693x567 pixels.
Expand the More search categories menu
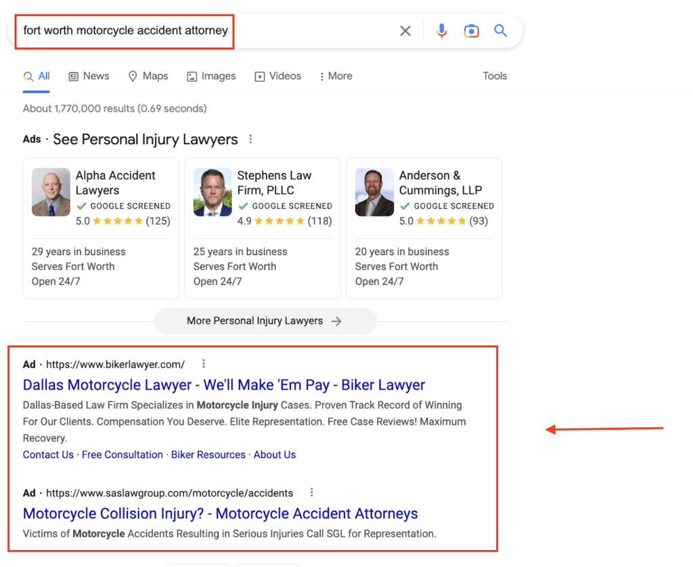coord(336,76)
